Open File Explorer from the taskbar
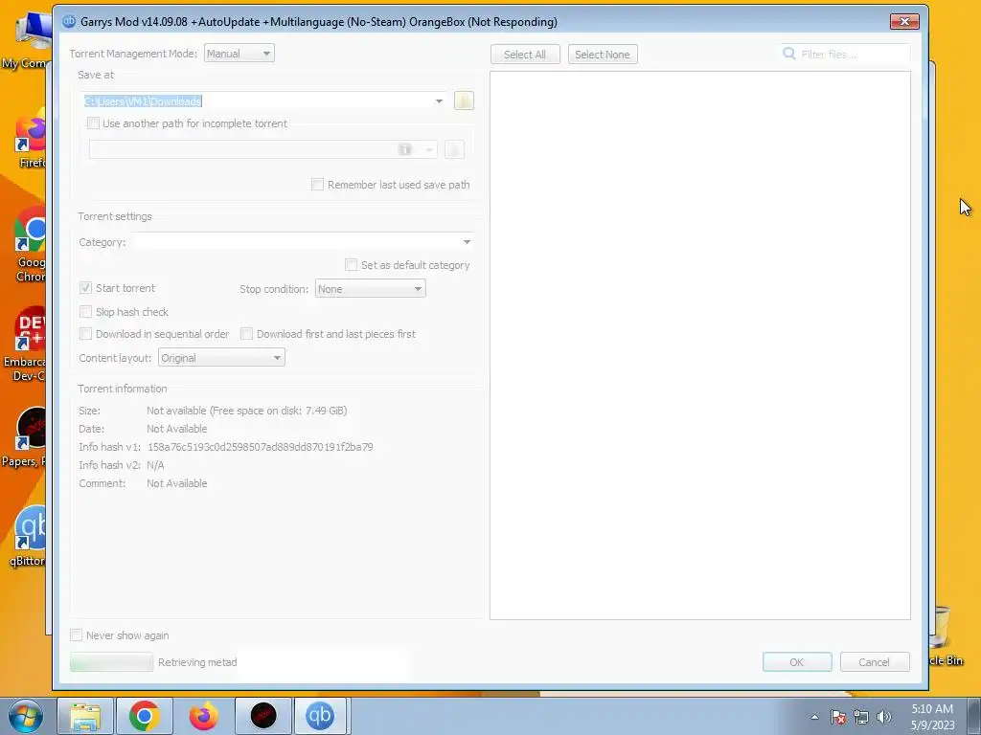The height and width of the screenshot is (735, 981). coord(85,716)
